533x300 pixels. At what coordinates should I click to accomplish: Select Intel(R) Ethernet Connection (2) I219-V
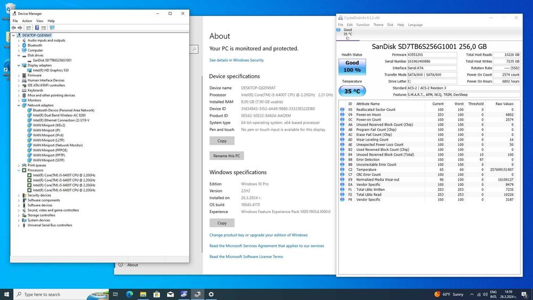click(61, 120)
